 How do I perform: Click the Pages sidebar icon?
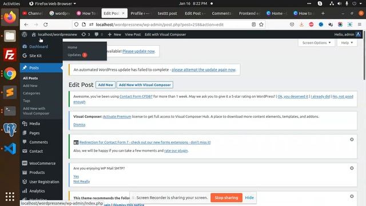coord(25,133)
